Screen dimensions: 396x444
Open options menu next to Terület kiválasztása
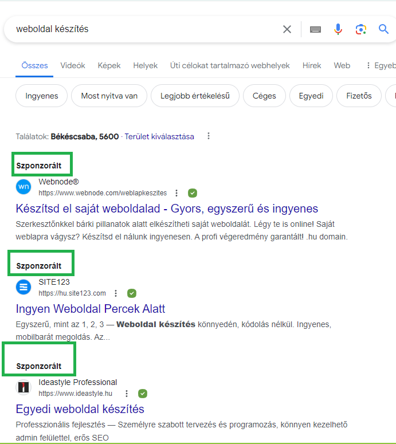[x=209, y=136]
